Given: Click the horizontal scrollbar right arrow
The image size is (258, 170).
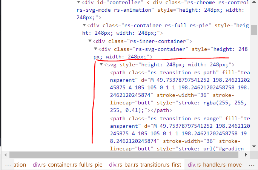Looking at the screenshot, I should [246, 155].
